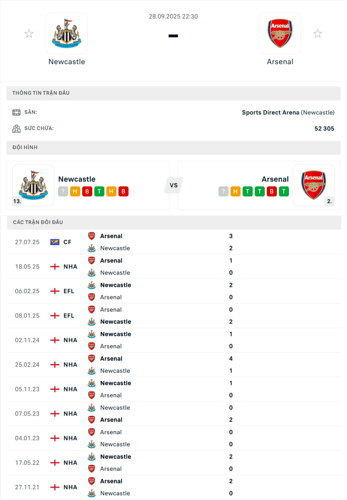The image size is (347, 500).
Task: Click the Newcastle badge in the 06.02.25 EFL row
Action: [x=91, y=285]
